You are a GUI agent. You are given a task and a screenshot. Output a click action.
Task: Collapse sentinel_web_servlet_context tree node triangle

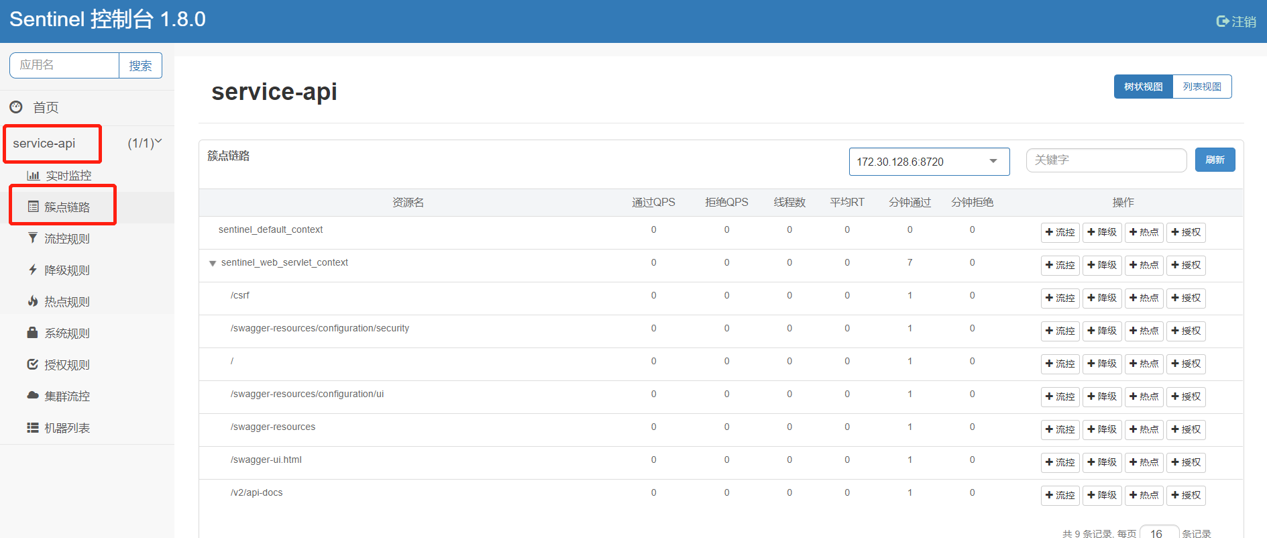pos(213,263)
